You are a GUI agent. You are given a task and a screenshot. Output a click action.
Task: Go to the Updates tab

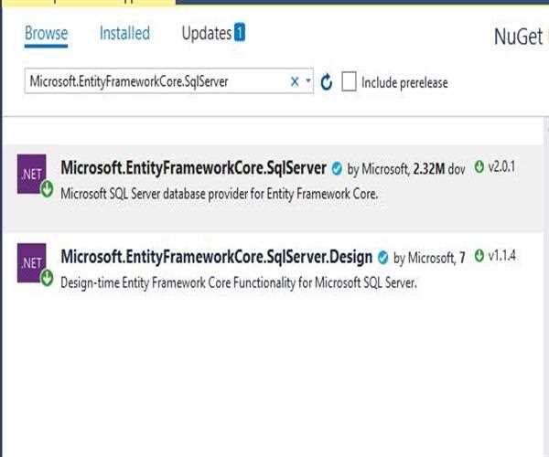coord(207,34)
